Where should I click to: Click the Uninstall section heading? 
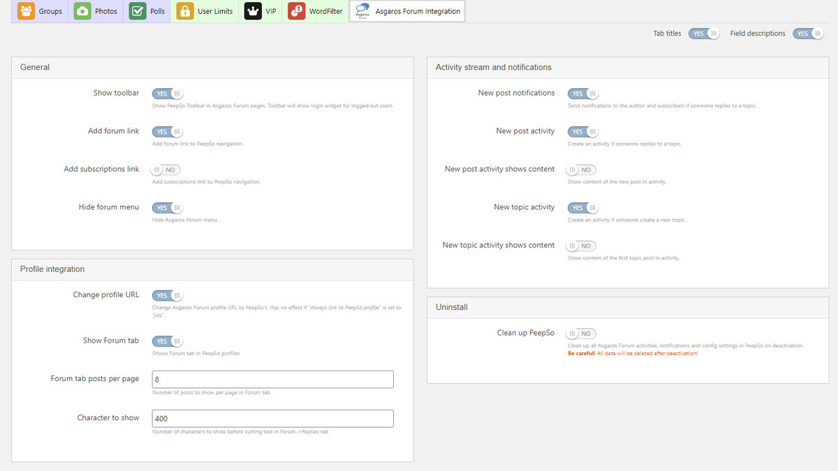coord(452,307)
